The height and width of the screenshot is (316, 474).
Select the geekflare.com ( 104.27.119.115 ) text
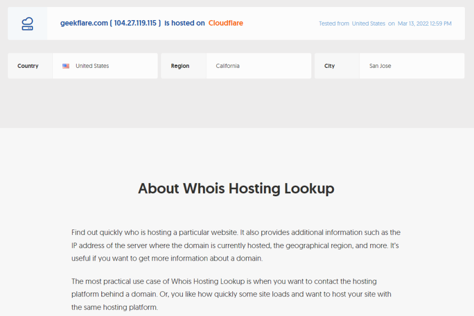pos(110,23)
